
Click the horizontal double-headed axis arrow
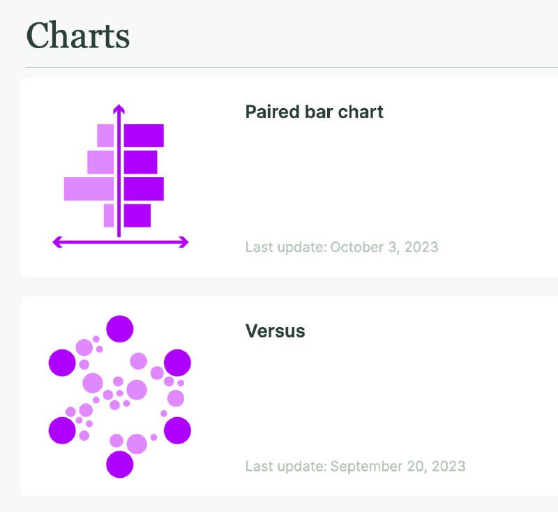pos(120,242)
